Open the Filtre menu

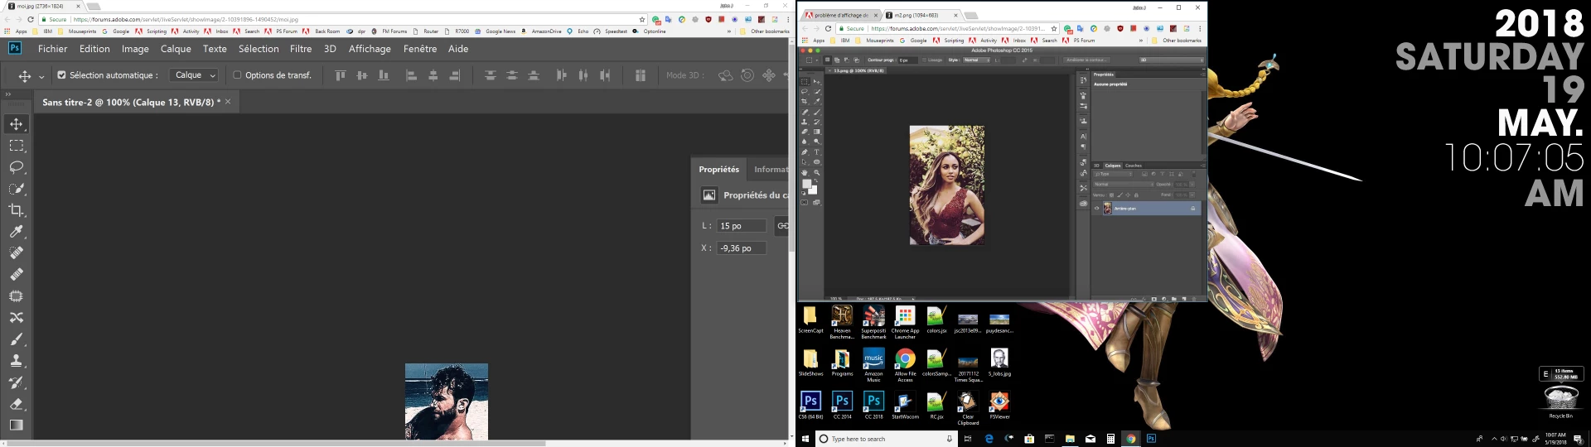[x=301, y=49]
